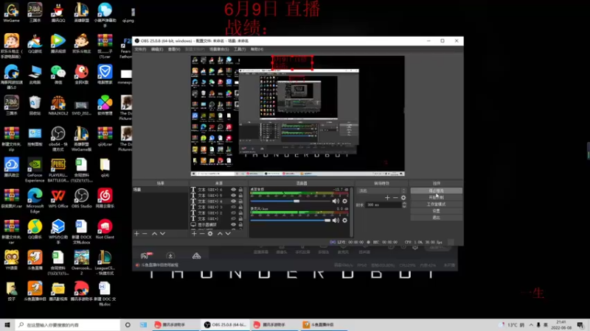Open desktop audio settings gear in mixer
590x331 pixels.
click(344, 201)
